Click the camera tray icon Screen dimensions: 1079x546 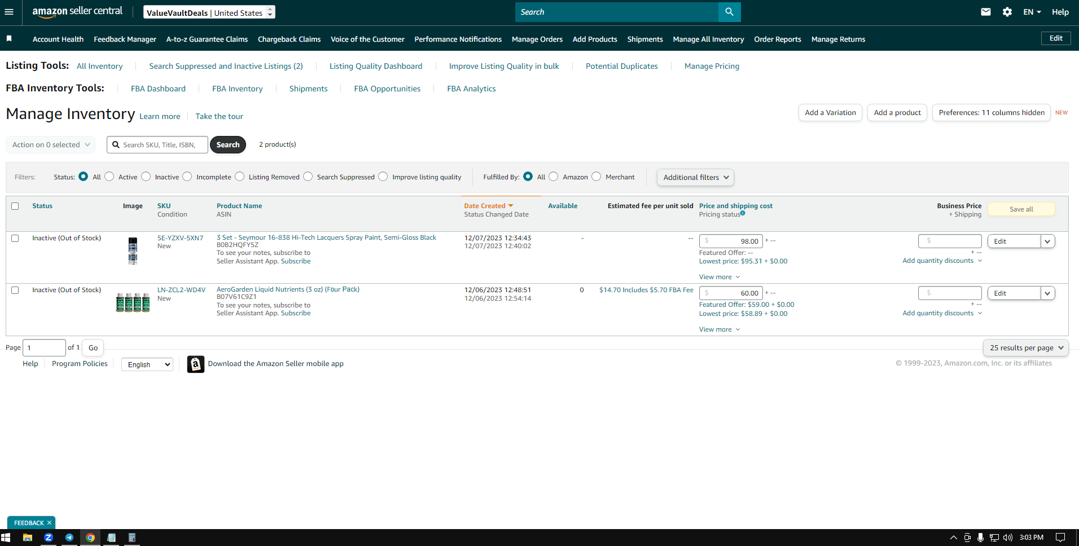[967, 538]
